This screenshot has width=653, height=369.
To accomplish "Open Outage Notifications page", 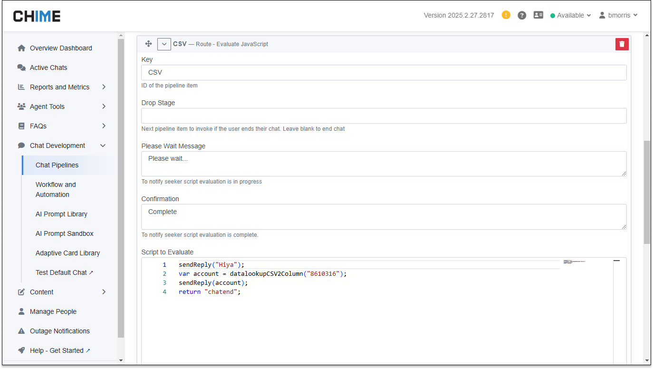I will pyautogui.click(x=60, y=331).
